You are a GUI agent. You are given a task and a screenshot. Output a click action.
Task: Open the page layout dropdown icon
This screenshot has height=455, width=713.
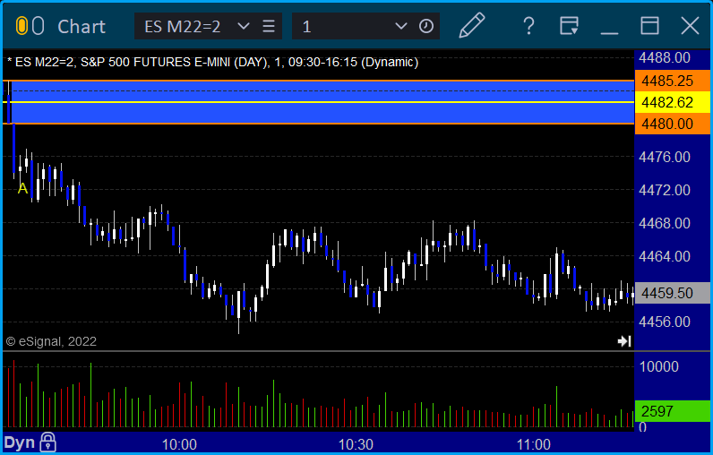pos(569,26)
